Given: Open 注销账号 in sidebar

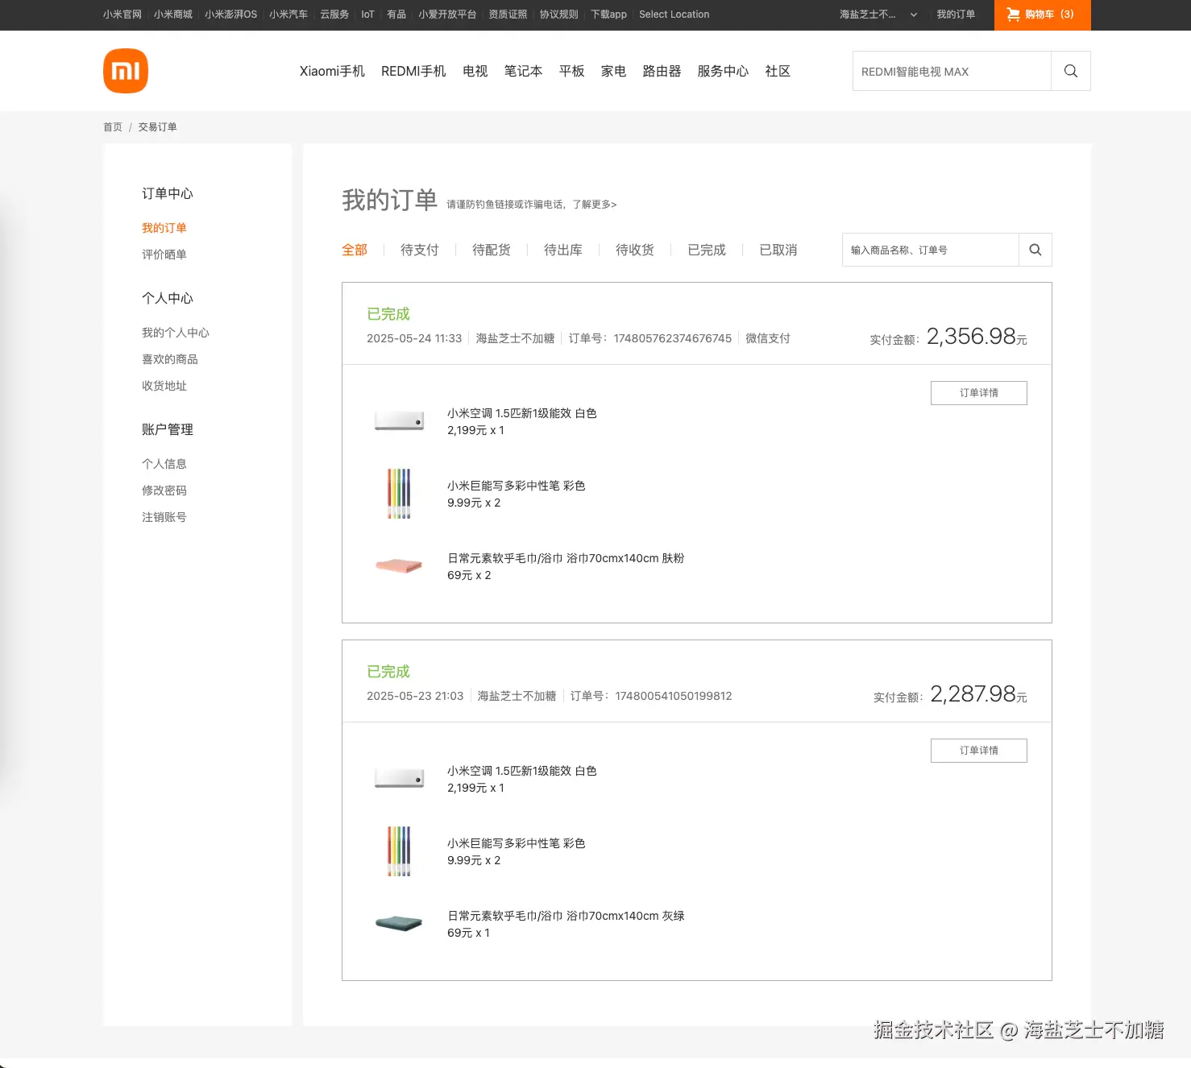Looking at the screenshot, I should [164, 517].
